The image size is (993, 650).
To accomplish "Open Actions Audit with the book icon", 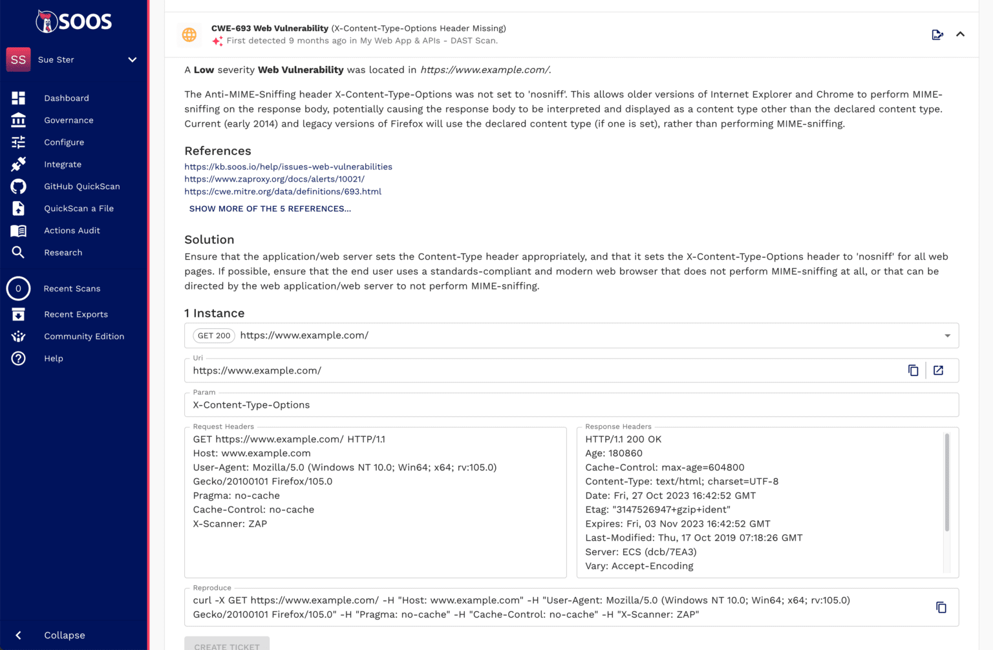I will [18, 230].
